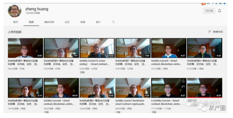Screen dimensions: 233x118
Task: Open channel search magnifier icon
Action: [113, 22]
